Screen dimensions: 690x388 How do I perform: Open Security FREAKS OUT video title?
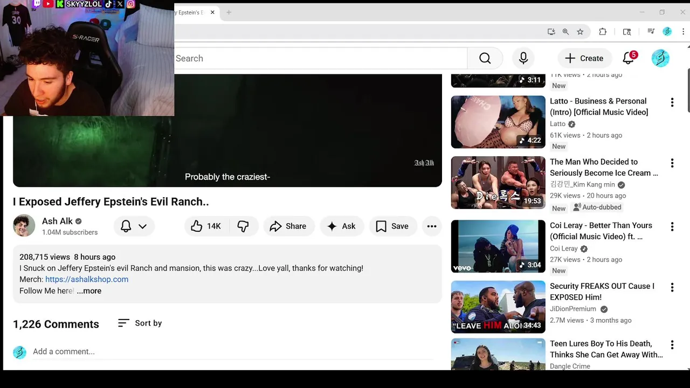click(602, 292)
